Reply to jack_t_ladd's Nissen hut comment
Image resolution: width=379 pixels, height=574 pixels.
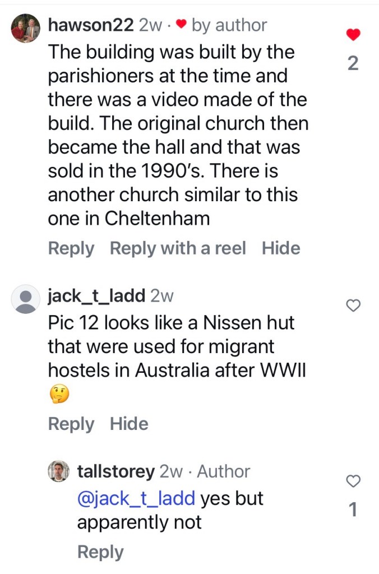(x=71, y=424)
